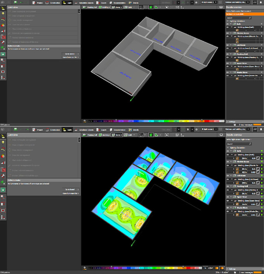Open floor plan tool in lower sidebar

click(3, 169)
